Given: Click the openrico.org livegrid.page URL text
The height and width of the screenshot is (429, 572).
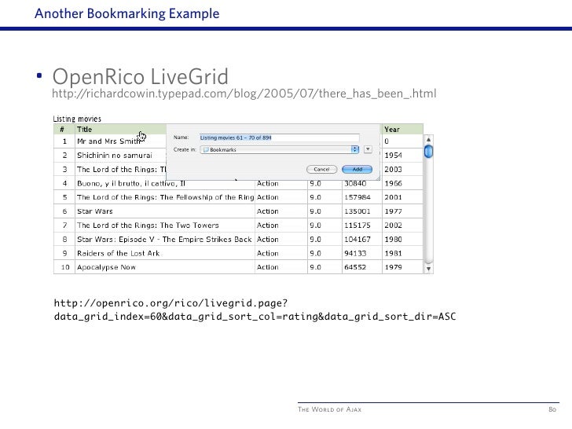Looking at the screenshot, I should [255, 310].
